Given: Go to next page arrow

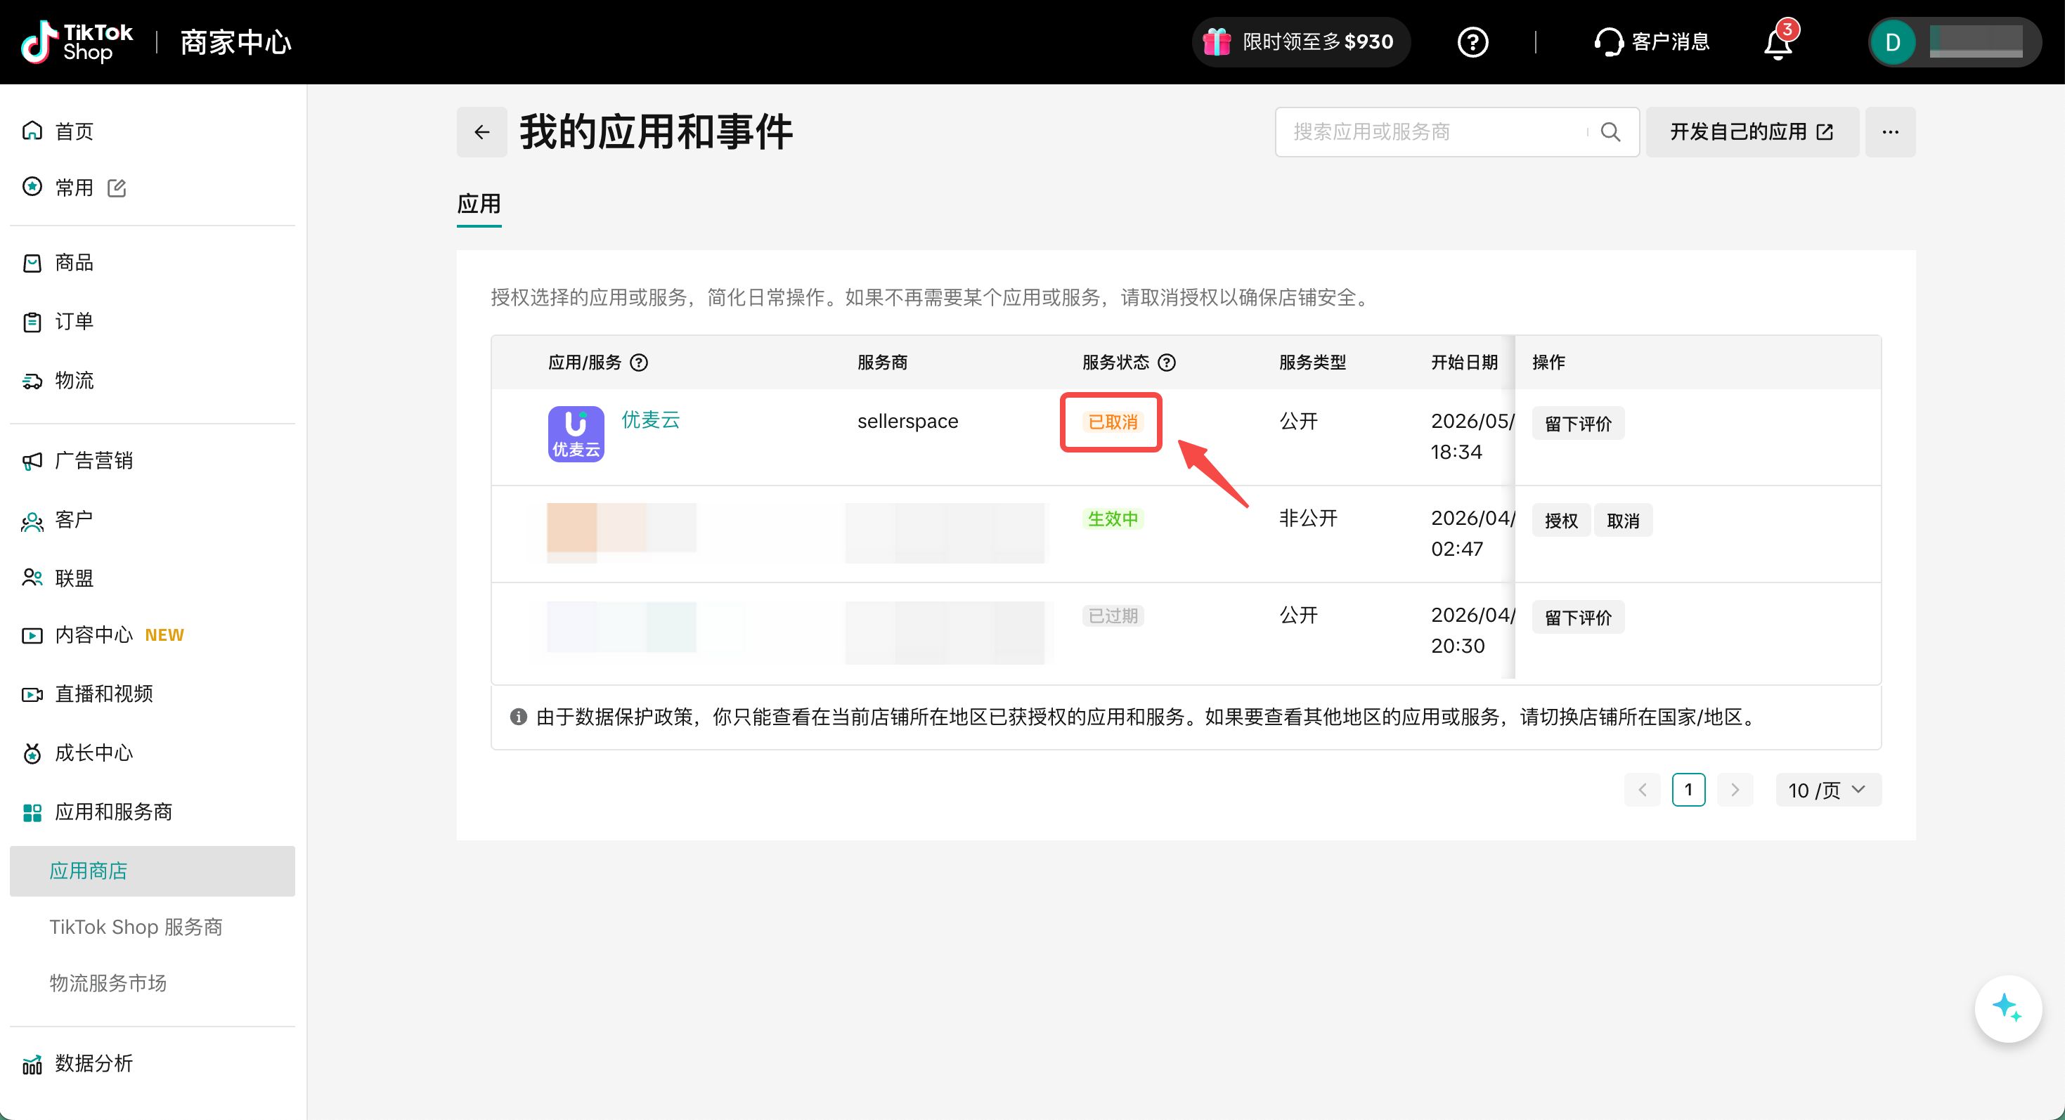Looking at the screenshot, I should pos(1735,790).
